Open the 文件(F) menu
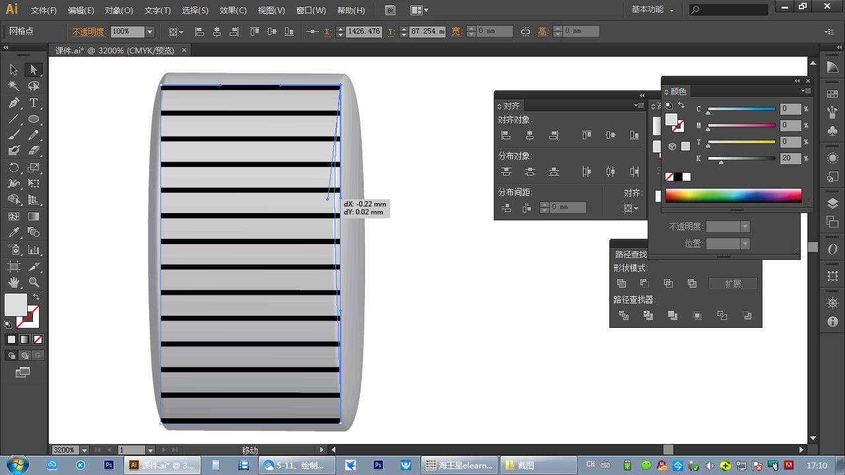 pyautogui.click(x=44, y=11)
